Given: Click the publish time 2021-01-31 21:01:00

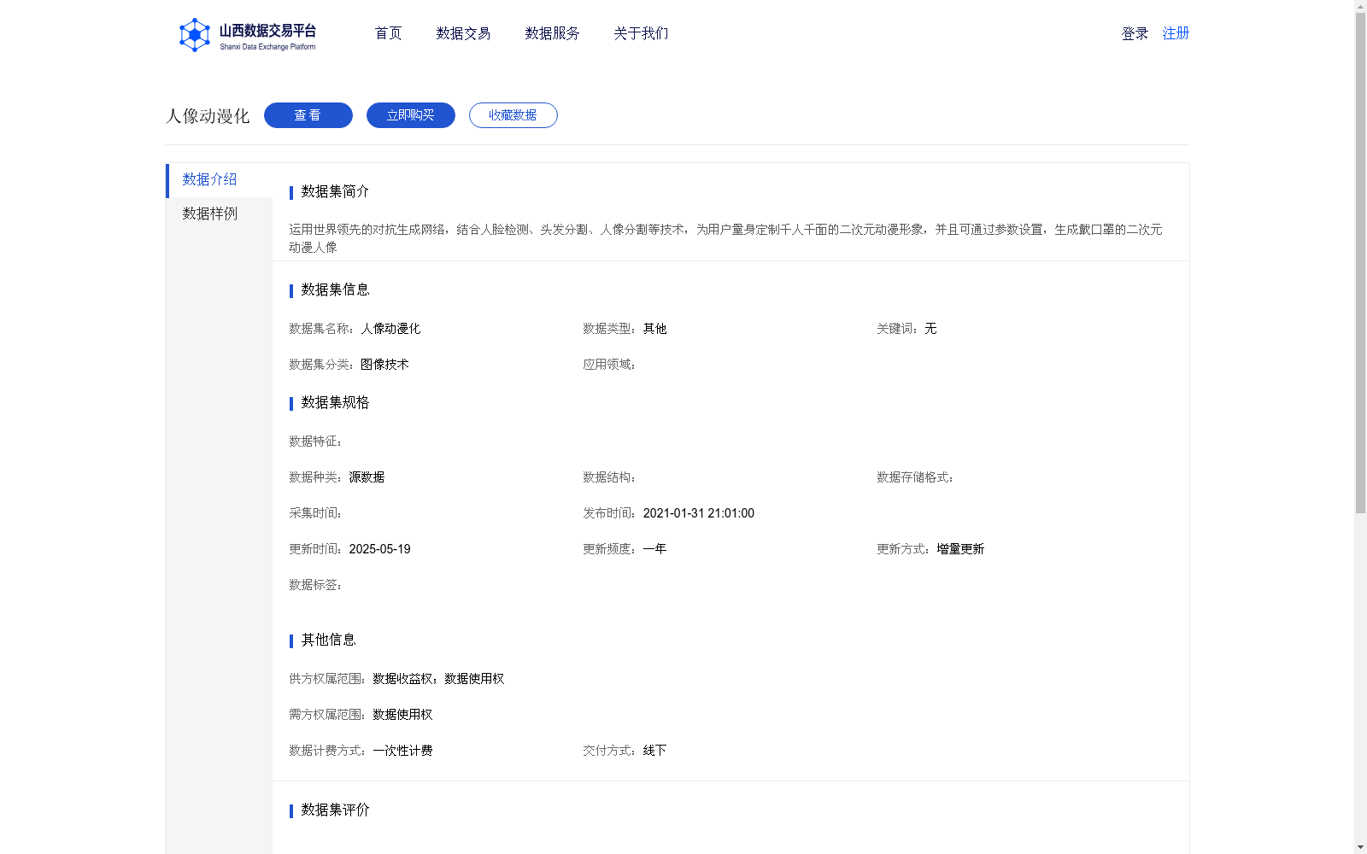Looking at the screenshot, I should pos(699,513).
